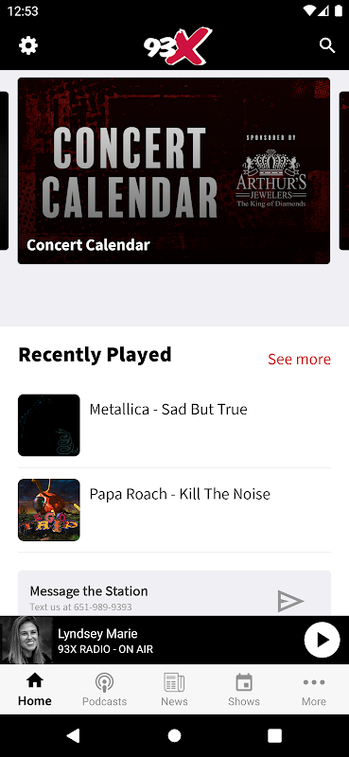Open the Message the Station card
The width and height of the screenshot is (349, 757).
[x=174, y=593]
